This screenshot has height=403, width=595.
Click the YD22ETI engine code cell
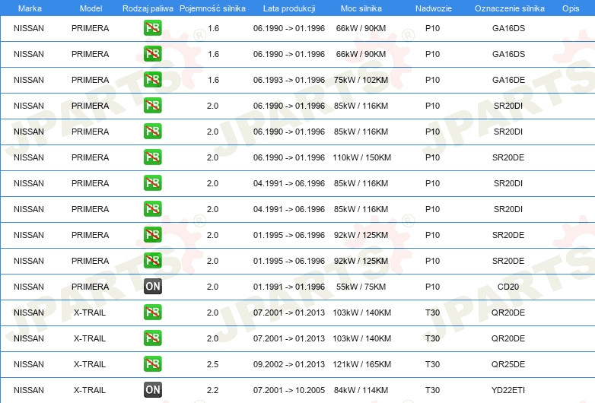click(508, 390)
